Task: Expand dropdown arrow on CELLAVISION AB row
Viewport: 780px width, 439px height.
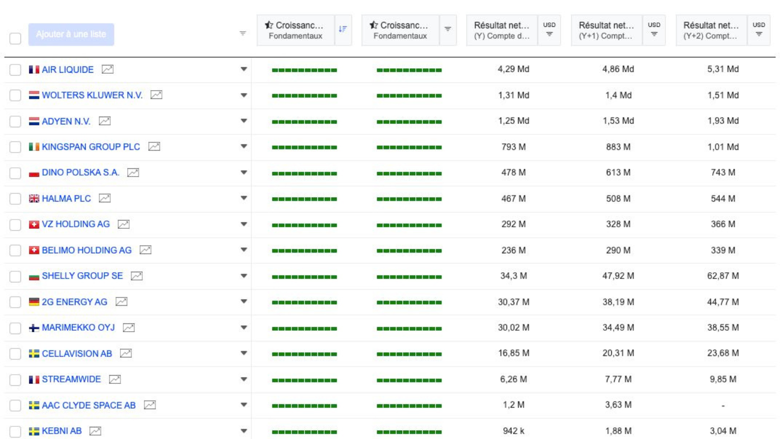Action: 244,353
